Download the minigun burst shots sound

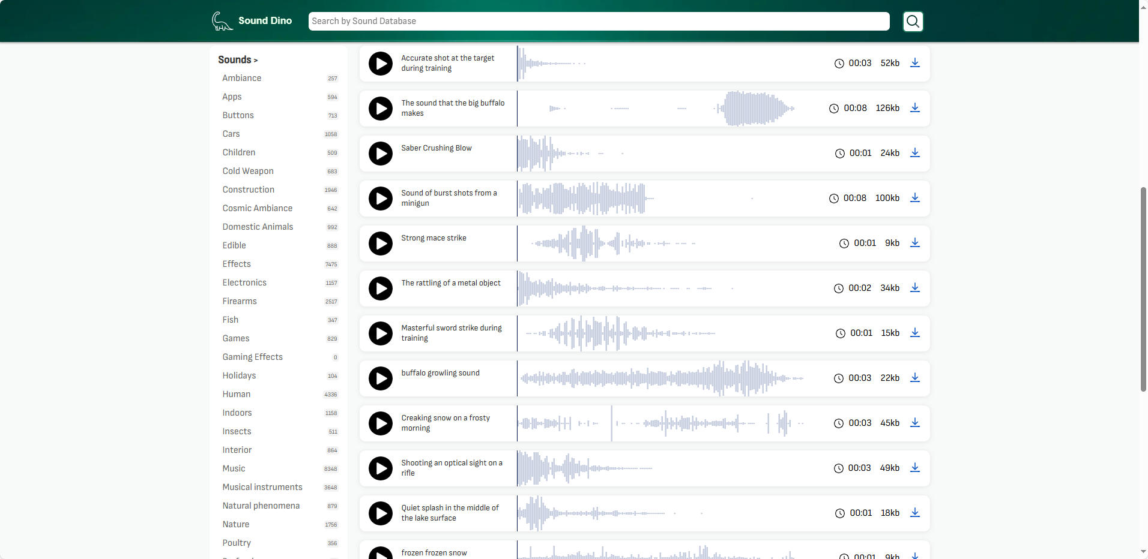(x=914, y=198)
